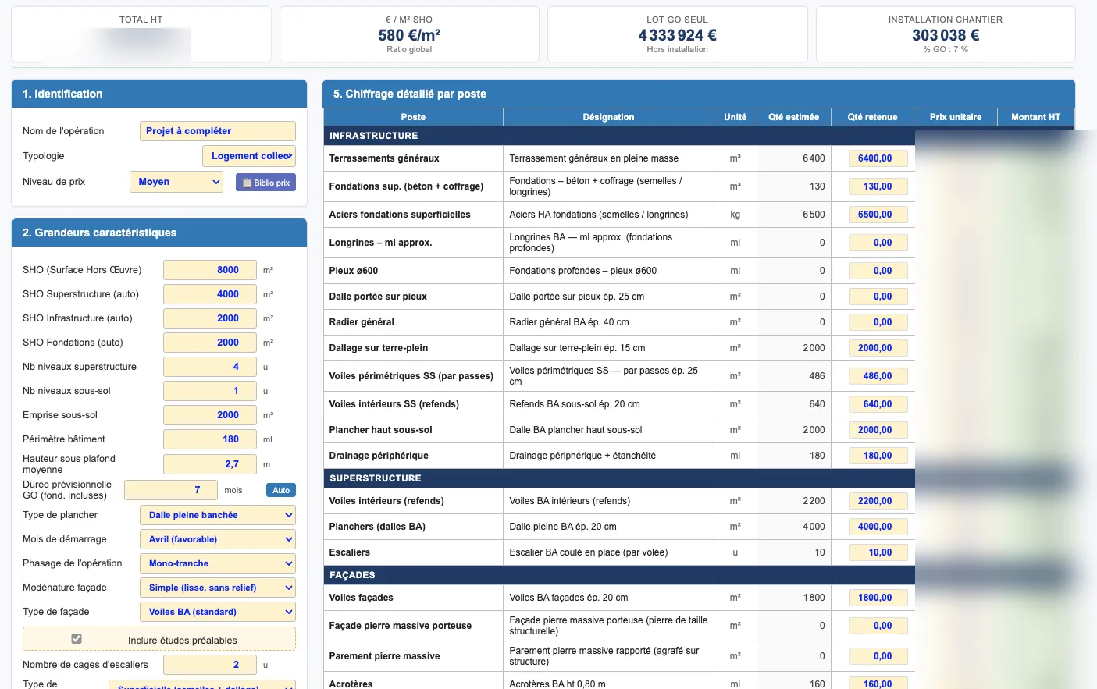Toggle the Inclure études préalables checkbox
The height and width of the screenshot is (689, 1097).
(77, 639)
